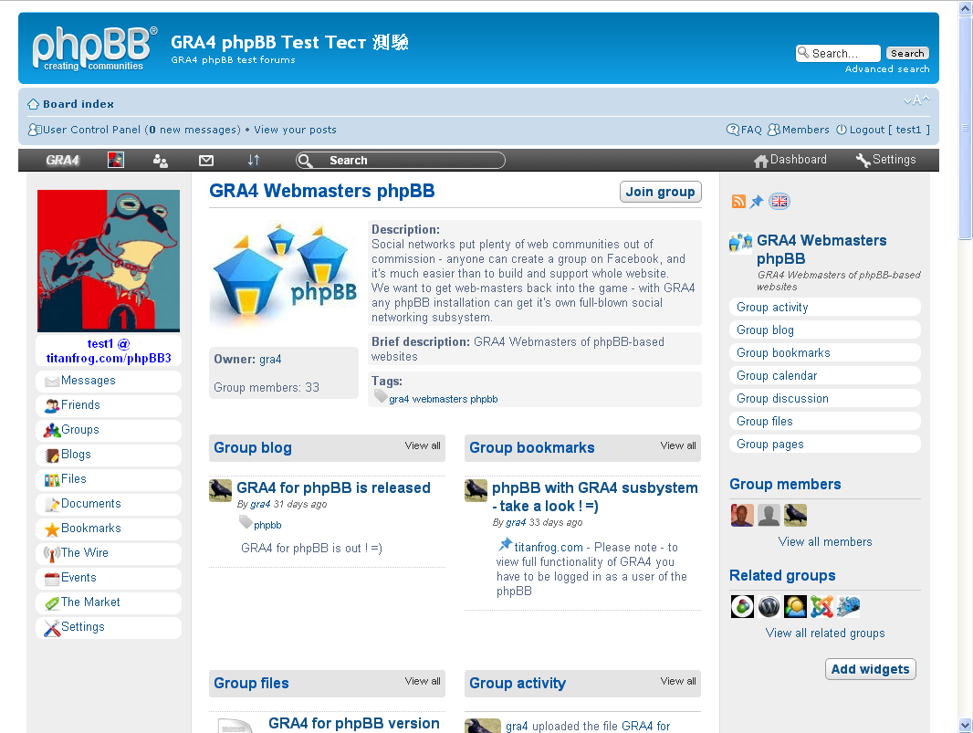Open the Settings wrench in the top bar
Image resolution: width=973 pixels, height=733 pixels.
(884, 159)
